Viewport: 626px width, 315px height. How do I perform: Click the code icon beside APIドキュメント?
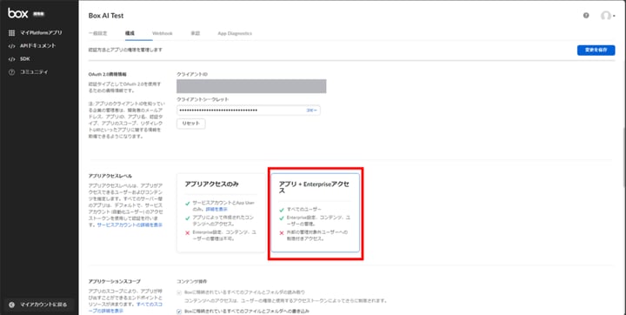[x=11, y=46]
